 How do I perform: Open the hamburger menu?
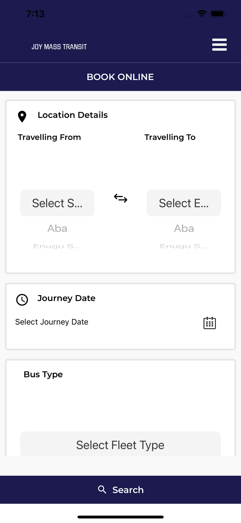click(219, 45)
